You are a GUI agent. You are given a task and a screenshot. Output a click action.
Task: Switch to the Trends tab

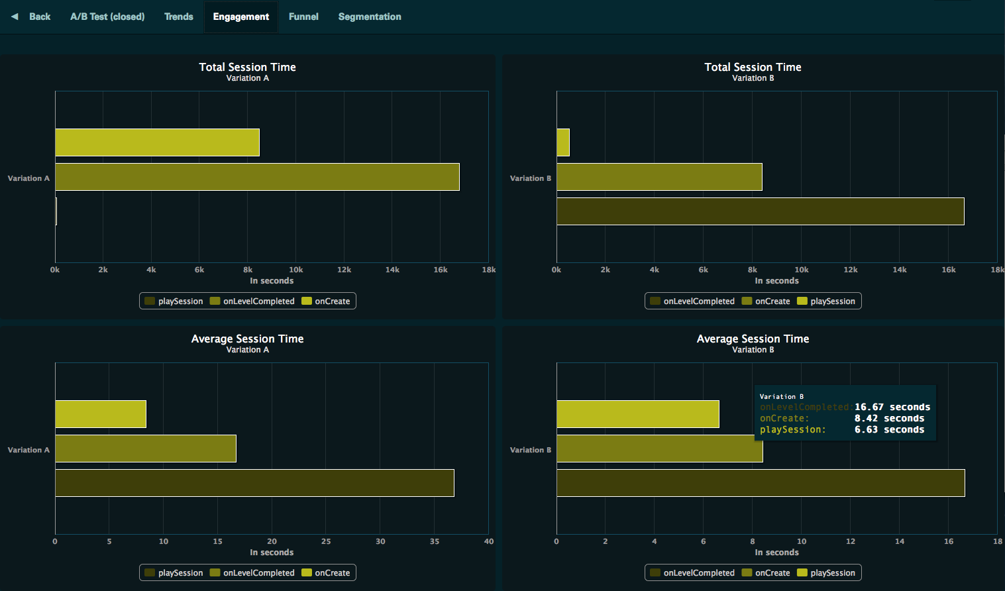(178, 17)
